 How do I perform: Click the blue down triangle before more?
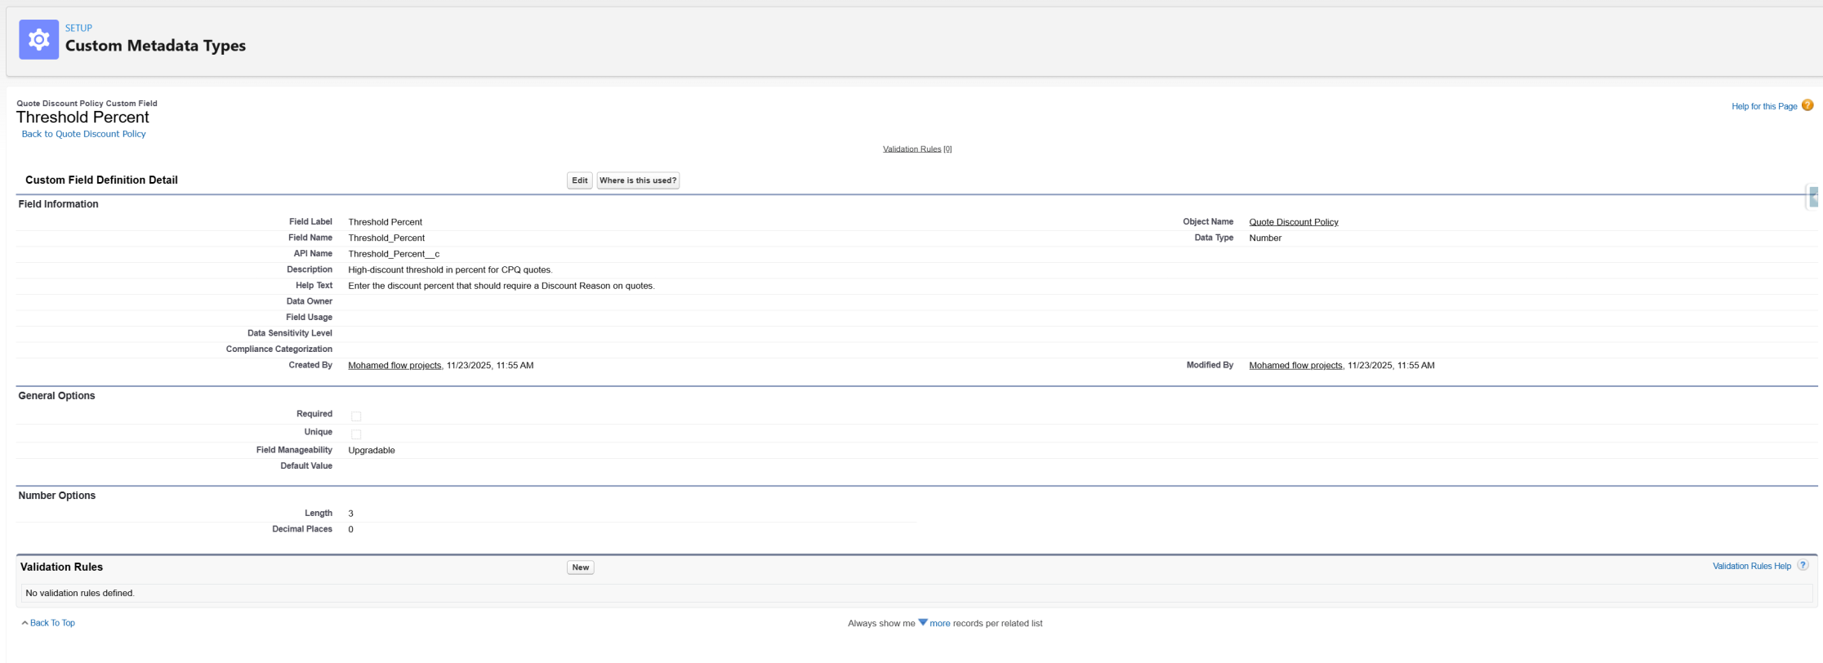[923, 622]
